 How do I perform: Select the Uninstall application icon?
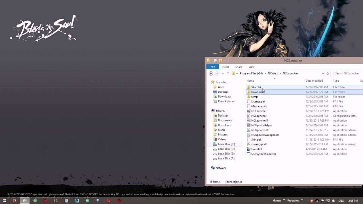(249, 149)
